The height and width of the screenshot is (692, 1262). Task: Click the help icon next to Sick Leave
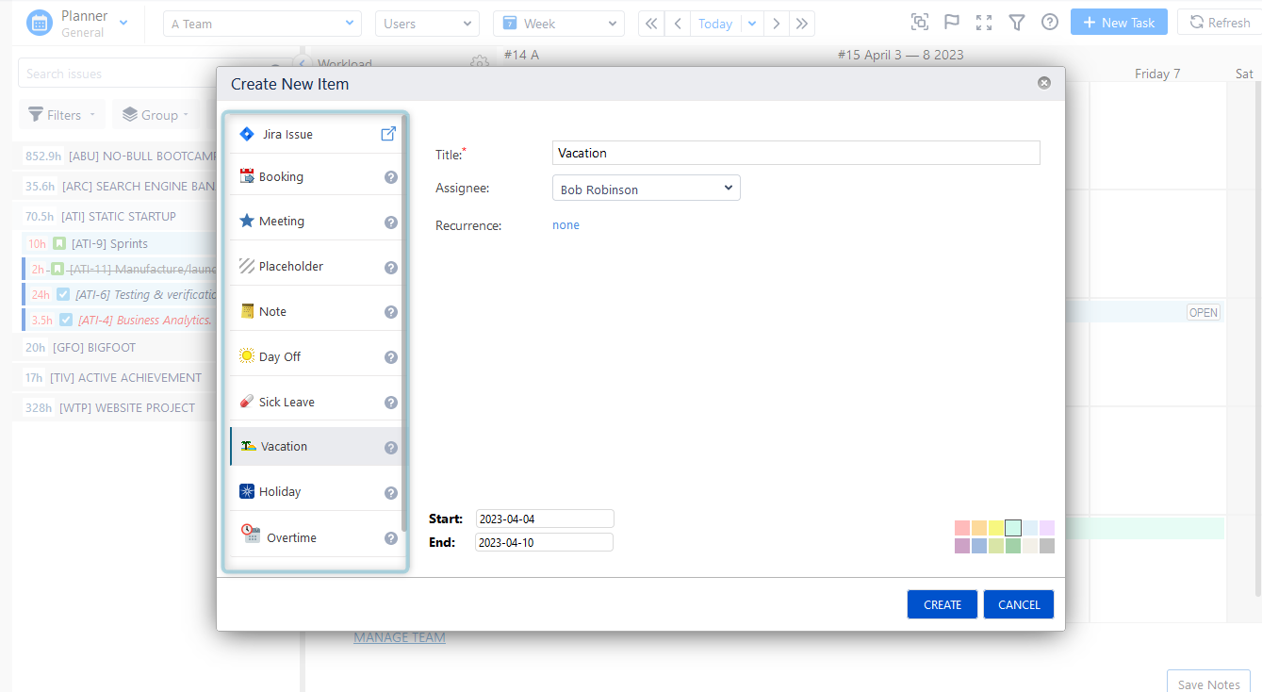391,403
